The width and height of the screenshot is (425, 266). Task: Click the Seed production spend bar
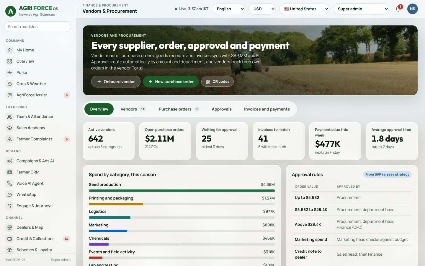click(182, 191)
